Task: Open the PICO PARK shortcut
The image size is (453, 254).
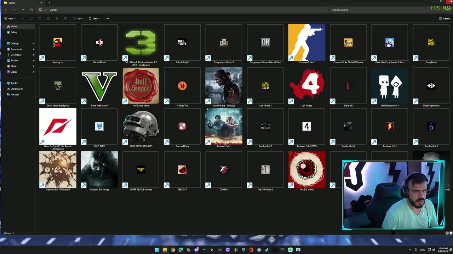Action: pos(99,128)
